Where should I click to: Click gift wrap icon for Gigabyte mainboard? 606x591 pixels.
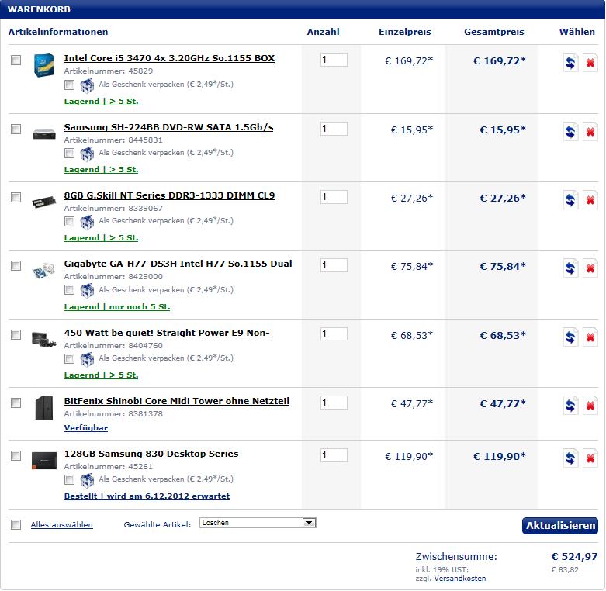(87, 291)
